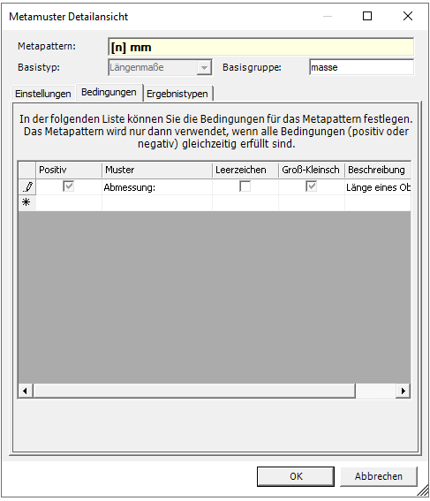Image resolution: width=430 pixels, height=501 pixels.
Task: Click the asterisk new-row indicator
Action: pyautogui.click(x=27, y=202)
